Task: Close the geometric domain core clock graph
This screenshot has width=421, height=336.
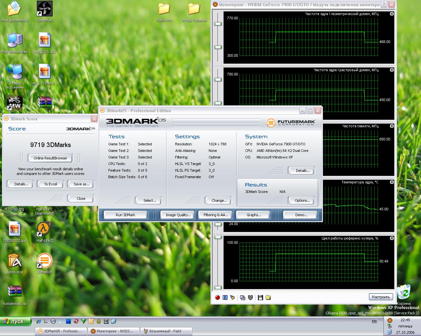Action: pos(392,14)
